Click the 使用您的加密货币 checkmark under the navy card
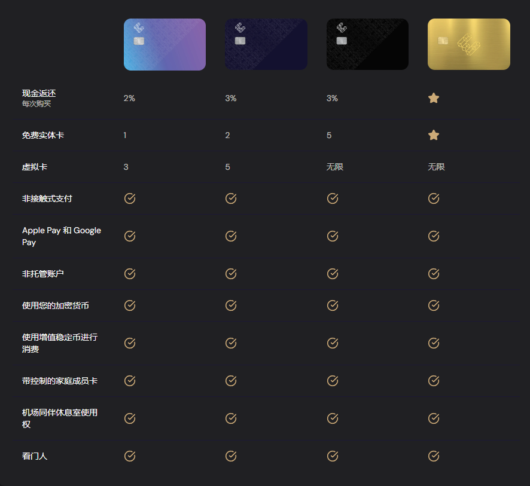The image size is (530, 486). pos(231,305)
